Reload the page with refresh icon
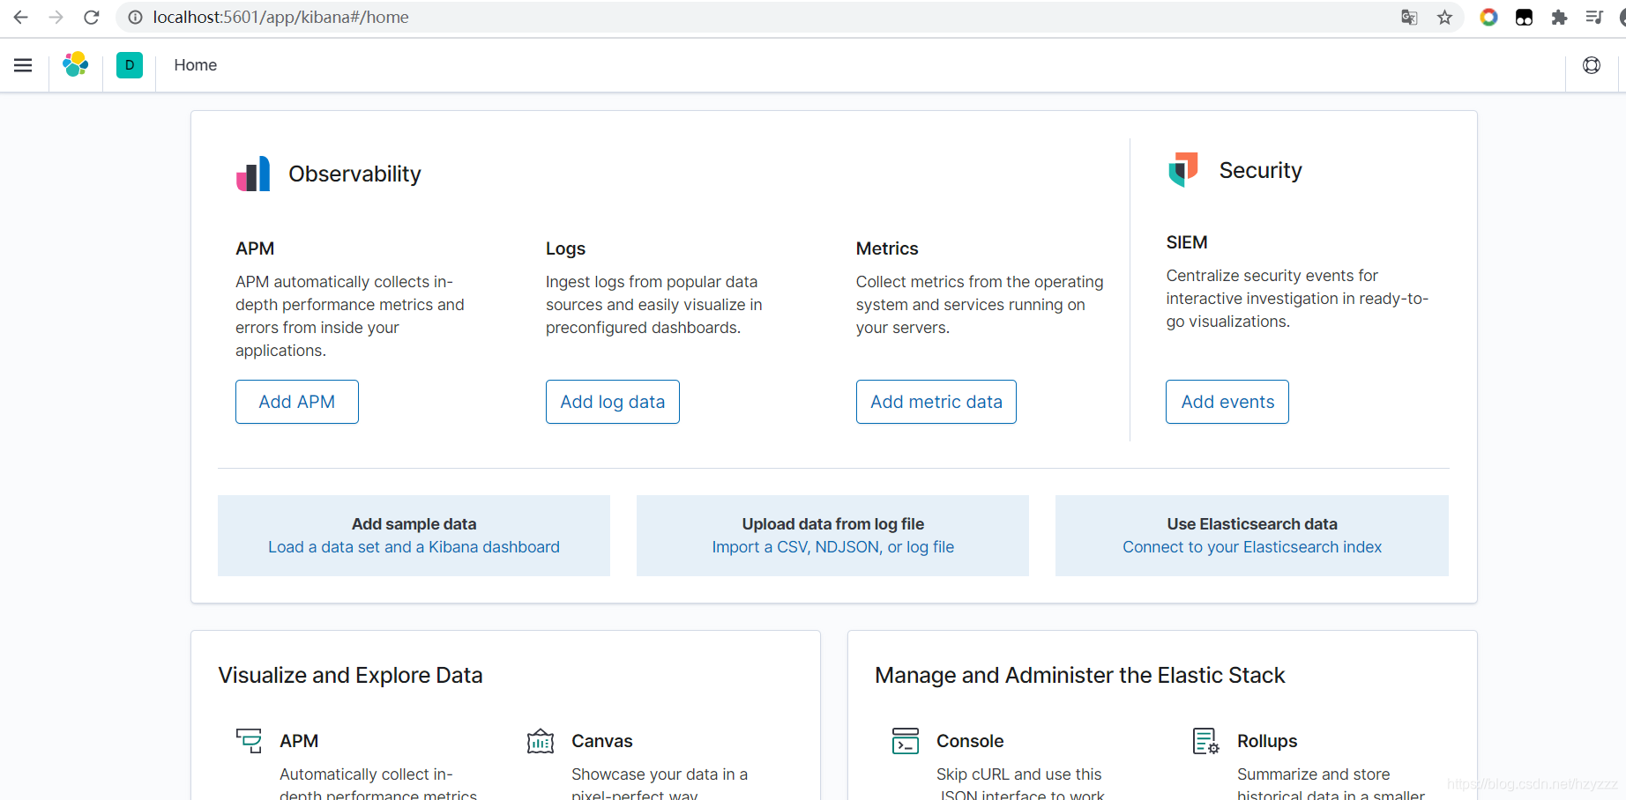This screenshot has width=1626, height=800. pyautogui.click(x=91, y=18)
